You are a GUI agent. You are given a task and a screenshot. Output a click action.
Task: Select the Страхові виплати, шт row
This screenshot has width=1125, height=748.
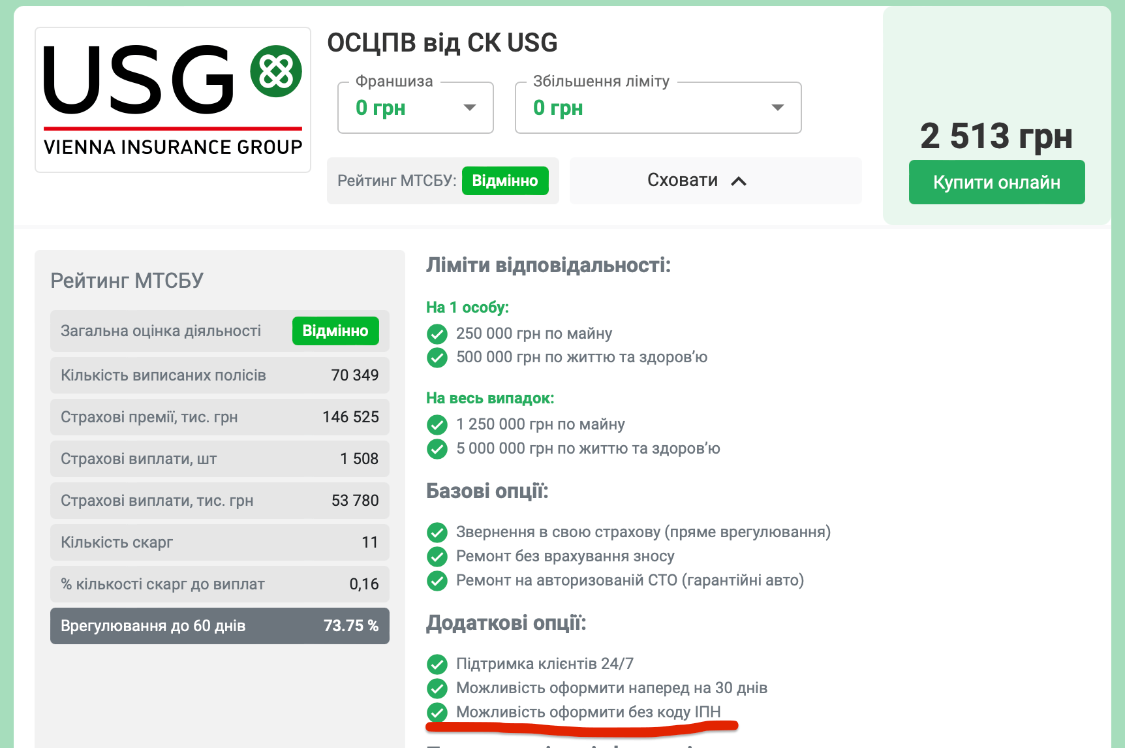click(220, 459)
